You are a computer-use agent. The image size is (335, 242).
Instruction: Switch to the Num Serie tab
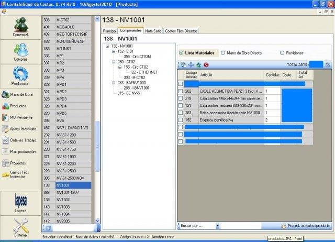pos(153,31)
